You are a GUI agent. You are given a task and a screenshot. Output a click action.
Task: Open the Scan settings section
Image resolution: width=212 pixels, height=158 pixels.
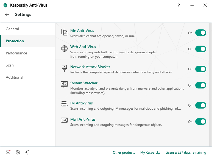10,65
